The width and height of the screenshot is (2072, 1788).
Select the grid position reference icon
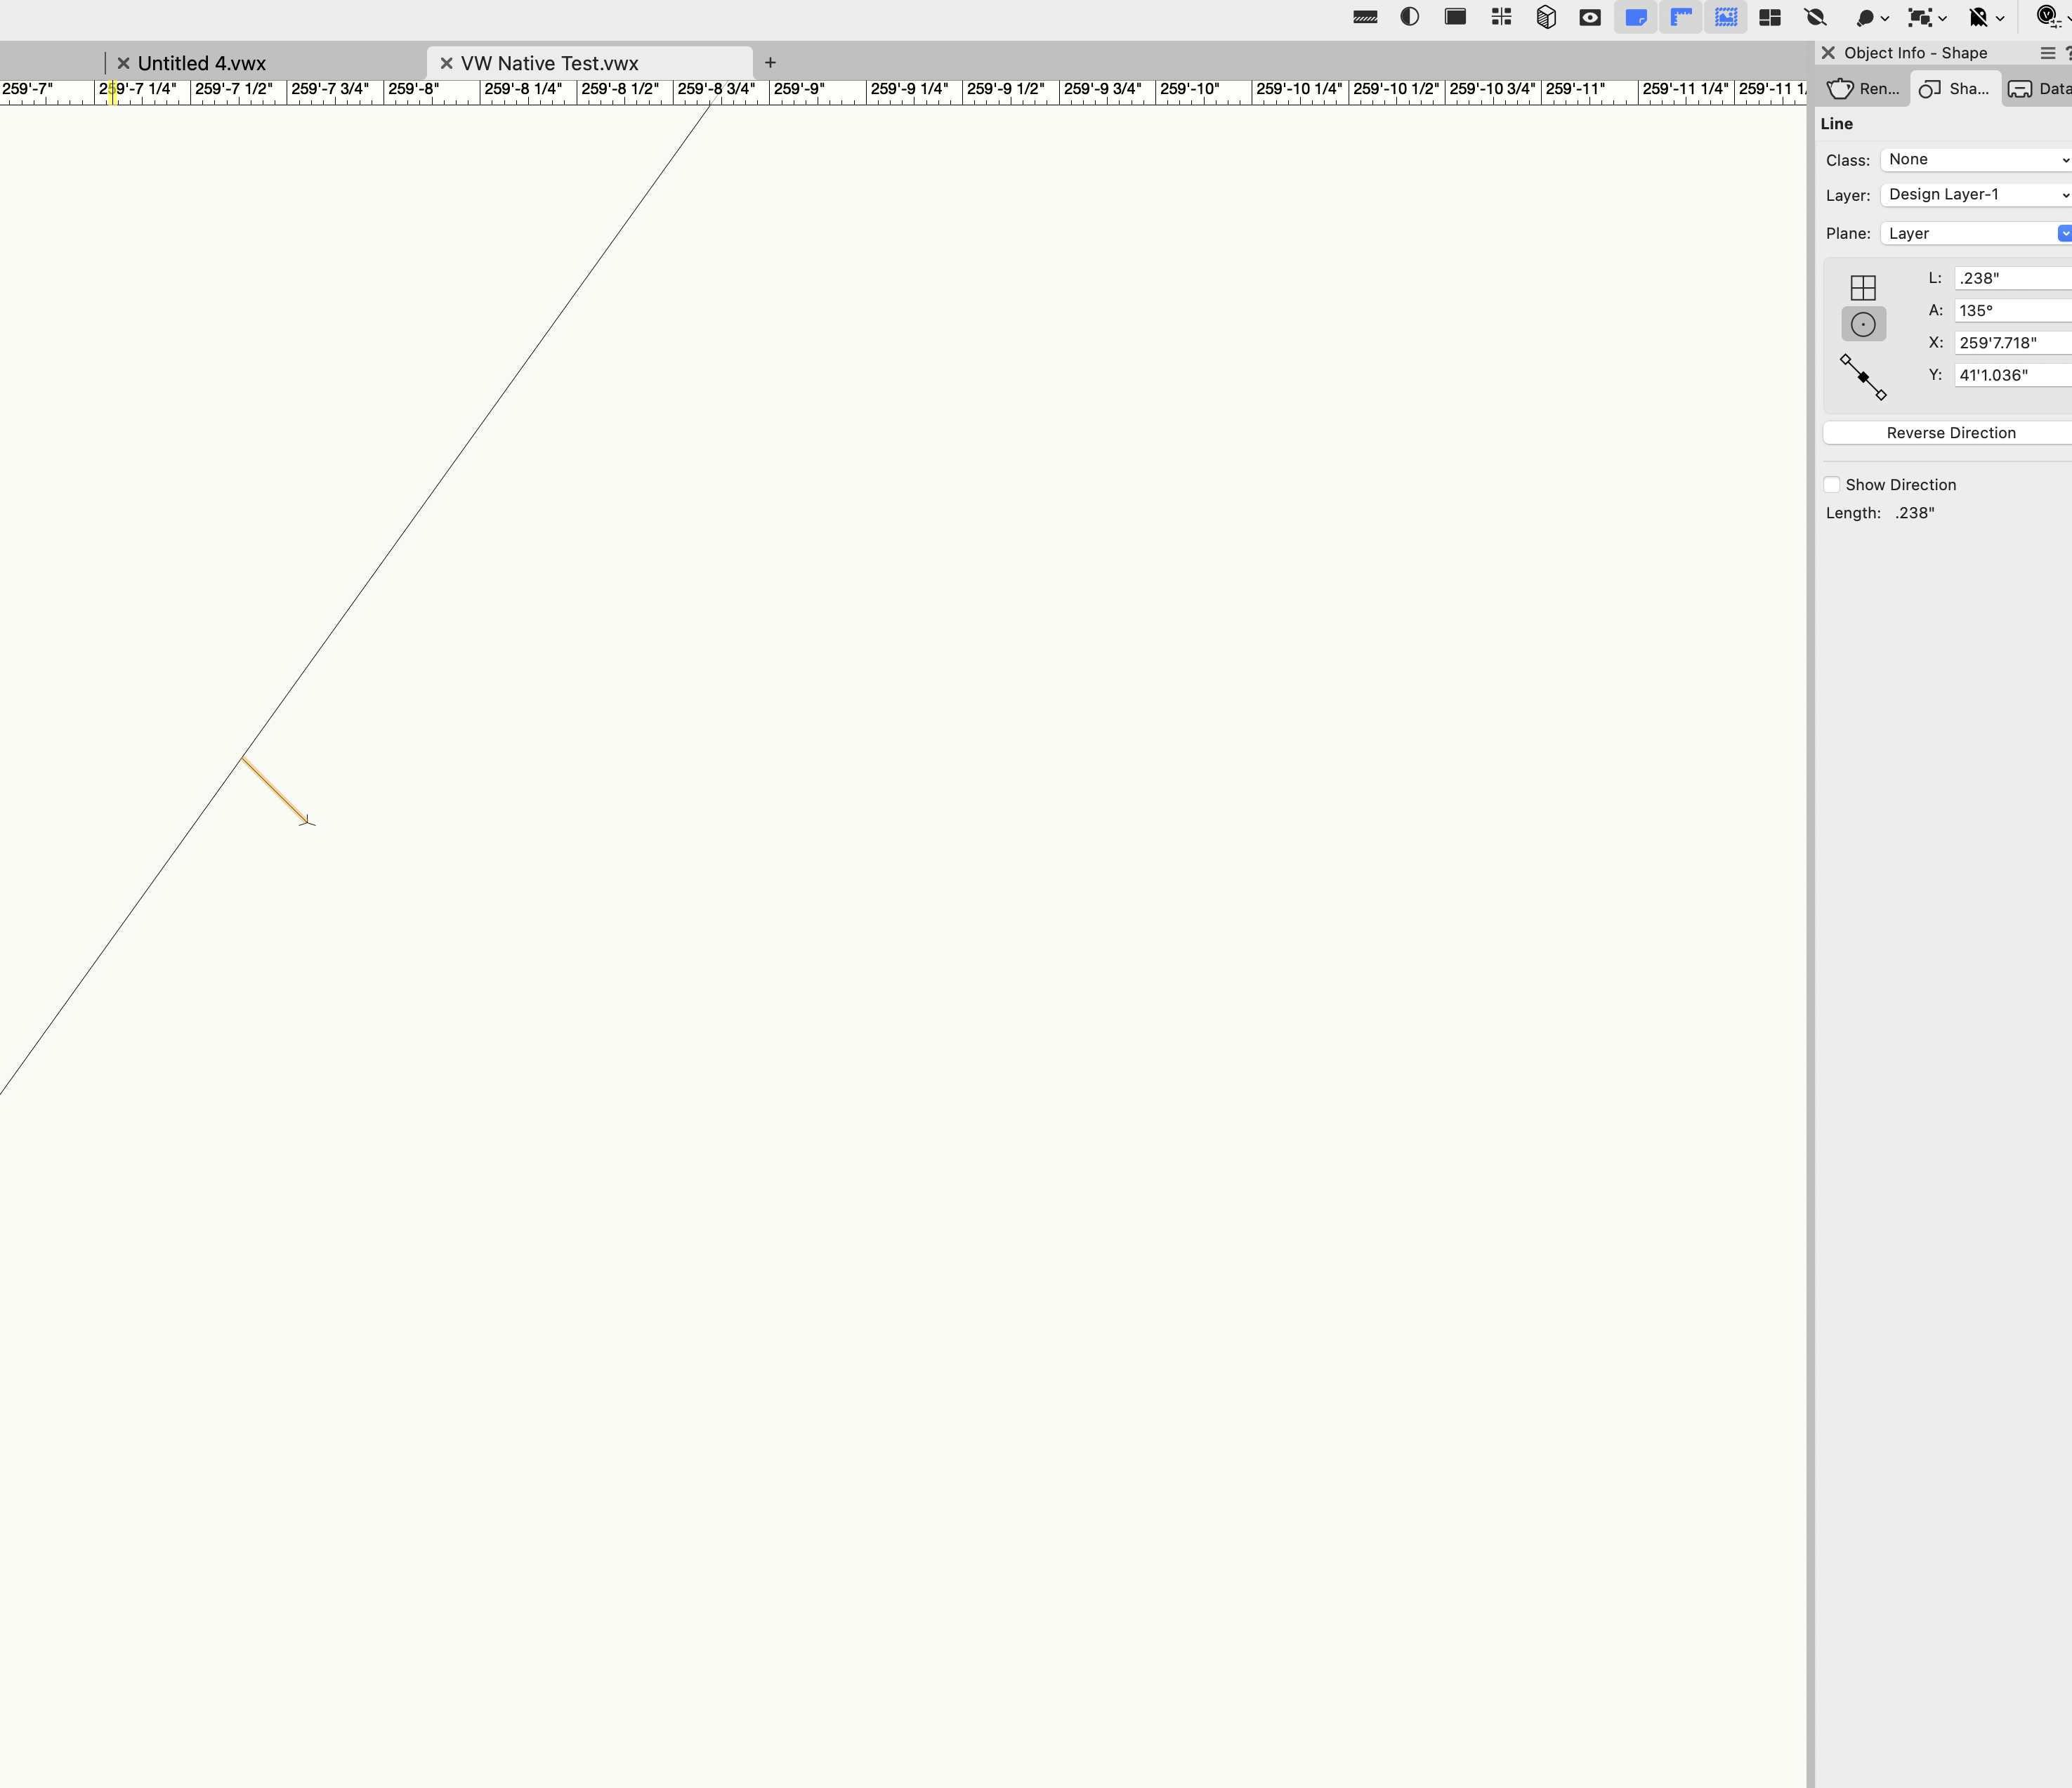[x=1863, y=287]
